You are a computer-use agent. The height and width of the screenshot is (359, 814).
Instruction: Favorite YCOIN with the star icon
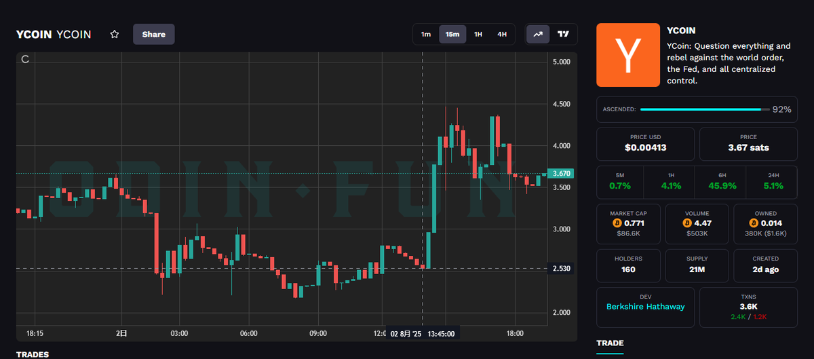pos(115,35)
